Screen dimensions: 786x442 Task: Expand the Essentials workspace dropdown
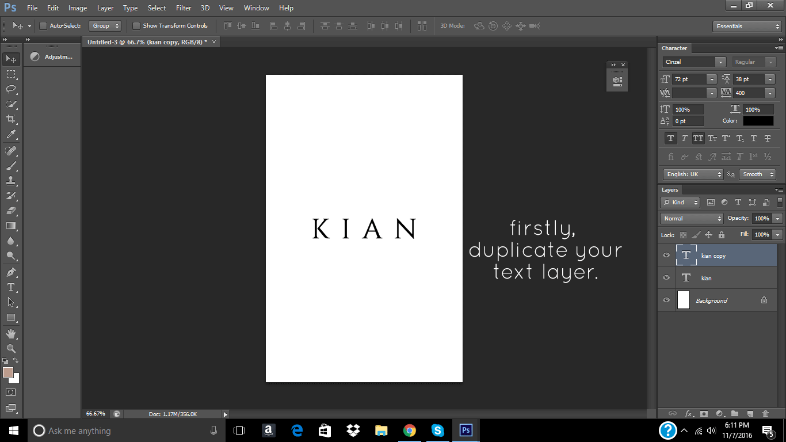tap(746, 26)
